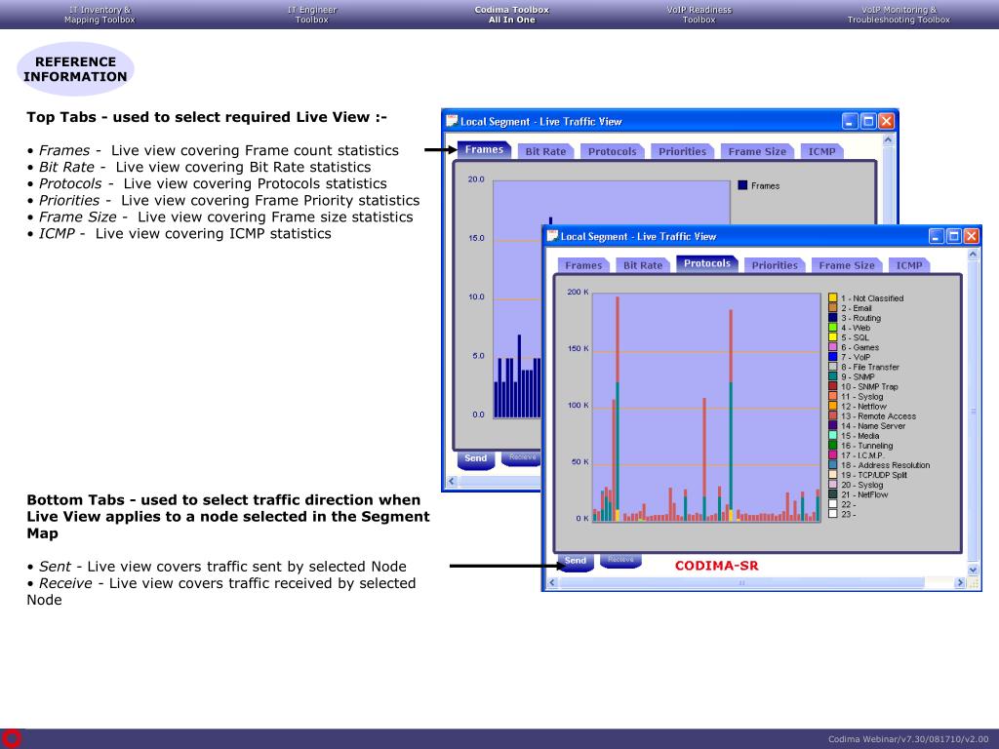
Task: Click '15 - Media' legend text
Action: (860, 436)
